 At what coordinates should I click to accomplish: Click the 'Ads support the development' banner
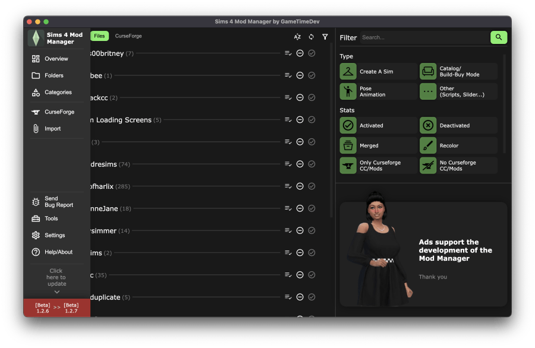(423, 254)
